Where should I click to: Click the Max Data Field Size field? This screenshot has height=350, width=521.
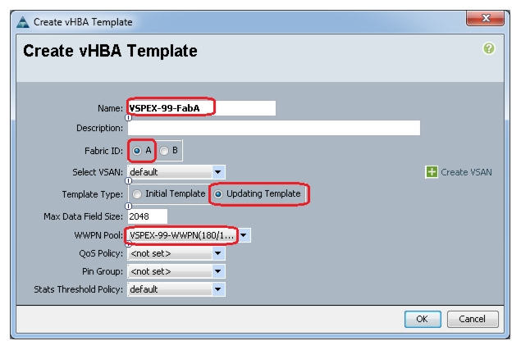pyautogui.click(x=148, y=216)
